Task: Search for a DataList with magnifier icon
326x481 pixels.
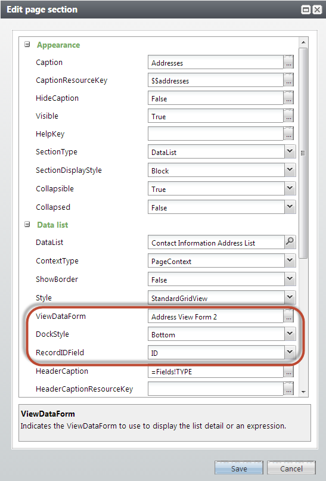Action: click(290, 242)
